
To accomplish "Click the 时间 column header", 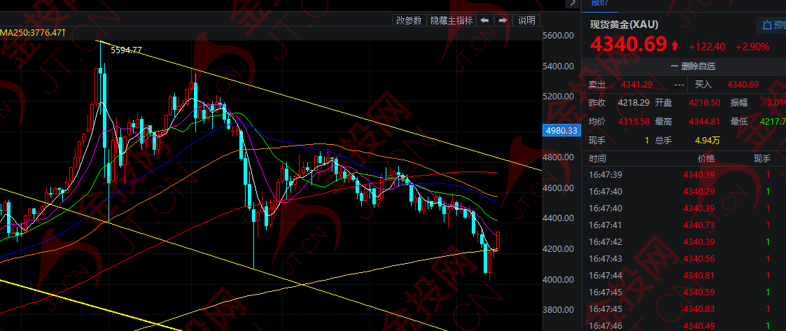I will (x=598, y=159).
